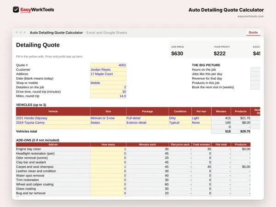Viewport: 276px width, 207px height.
Task: Select the Miles round trip value 14.0
Action: [108, 96]
